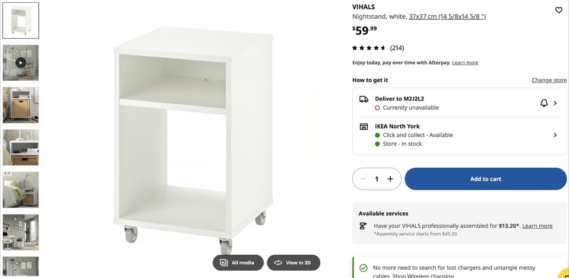Screen dimensions: 569x278
Task: Select the bedroom scene thumbnail with bed
Action: (21, 189)
